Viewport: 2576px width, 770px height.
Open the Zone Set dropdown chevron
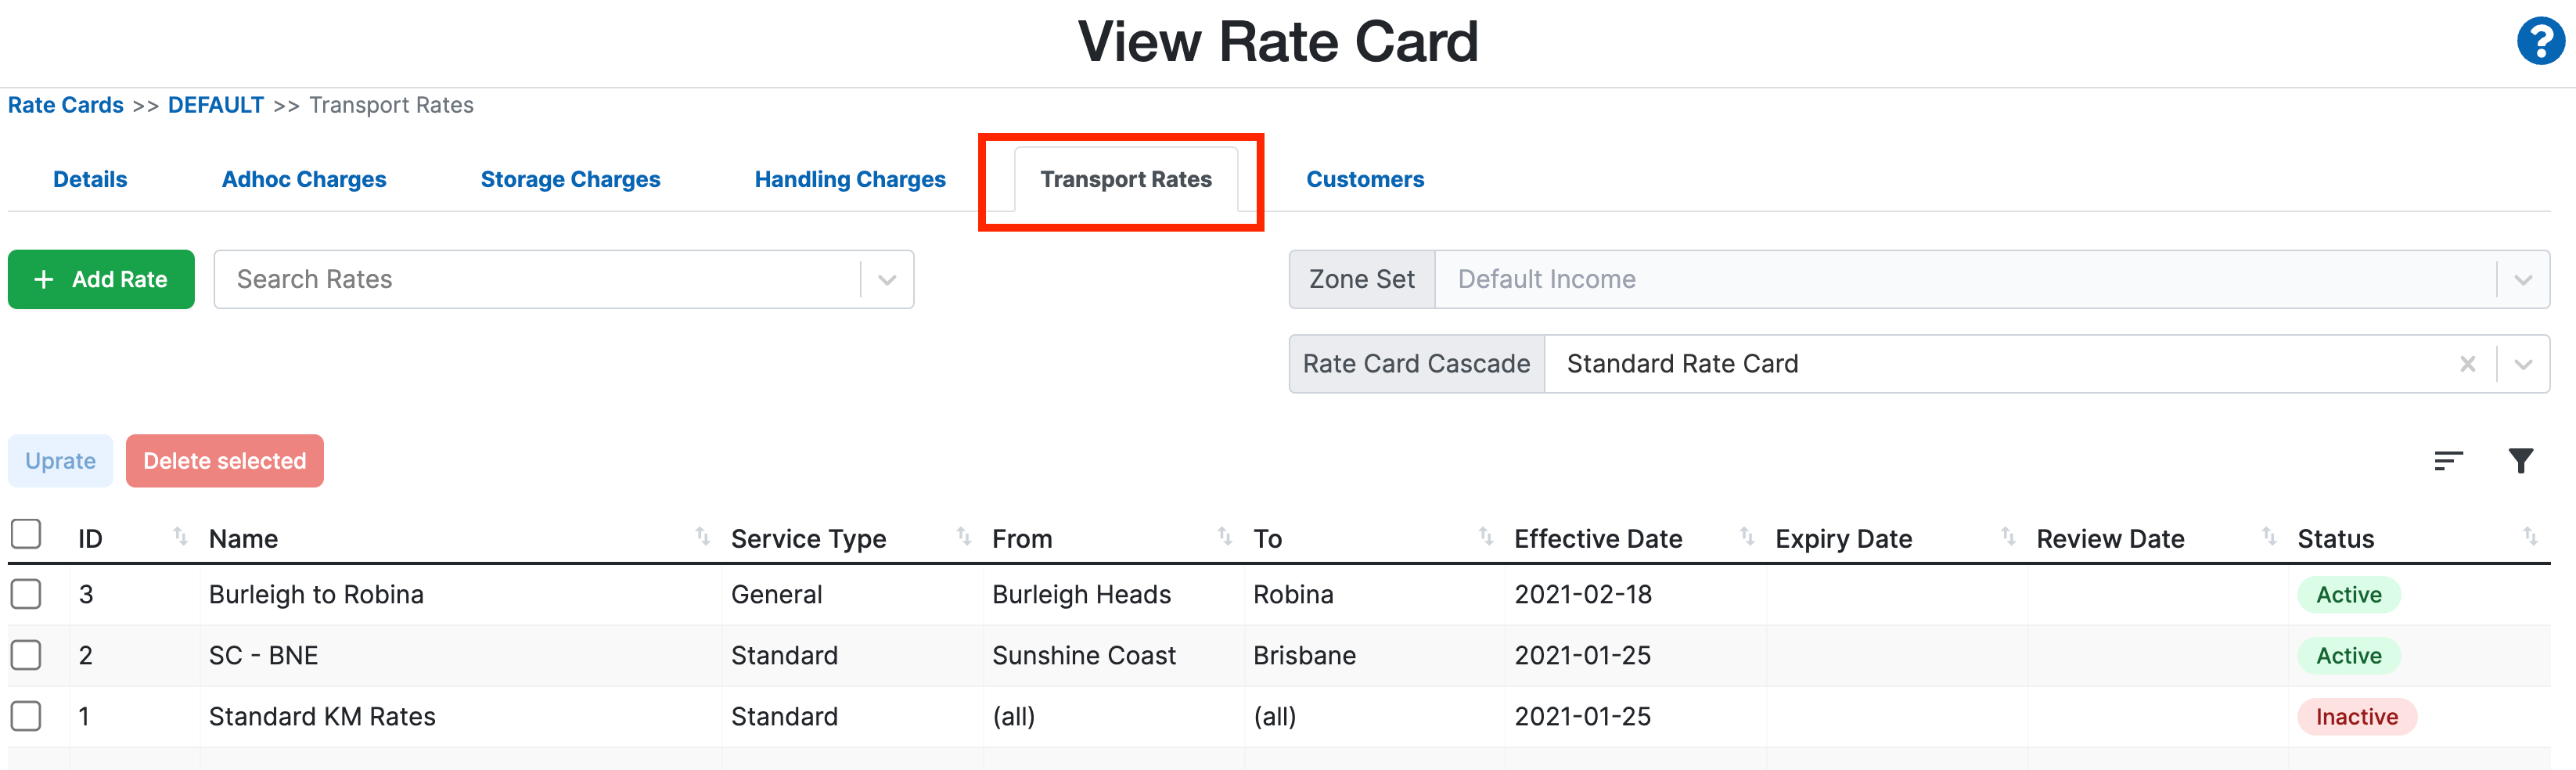[2523, 280]
